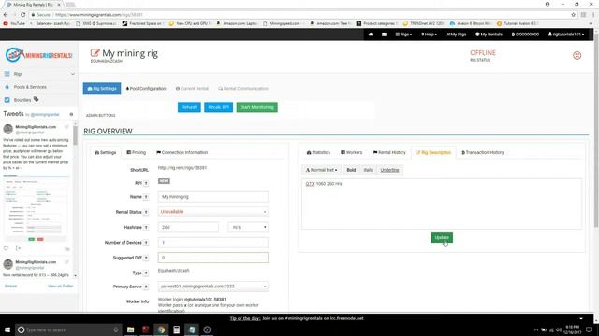
Task: Open File Explorer from the taskbar
Action: pyautogui.click(x=131, y=329)
